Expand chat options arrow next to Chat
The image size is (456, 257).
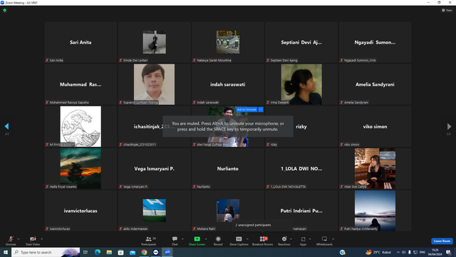(182, 239)
